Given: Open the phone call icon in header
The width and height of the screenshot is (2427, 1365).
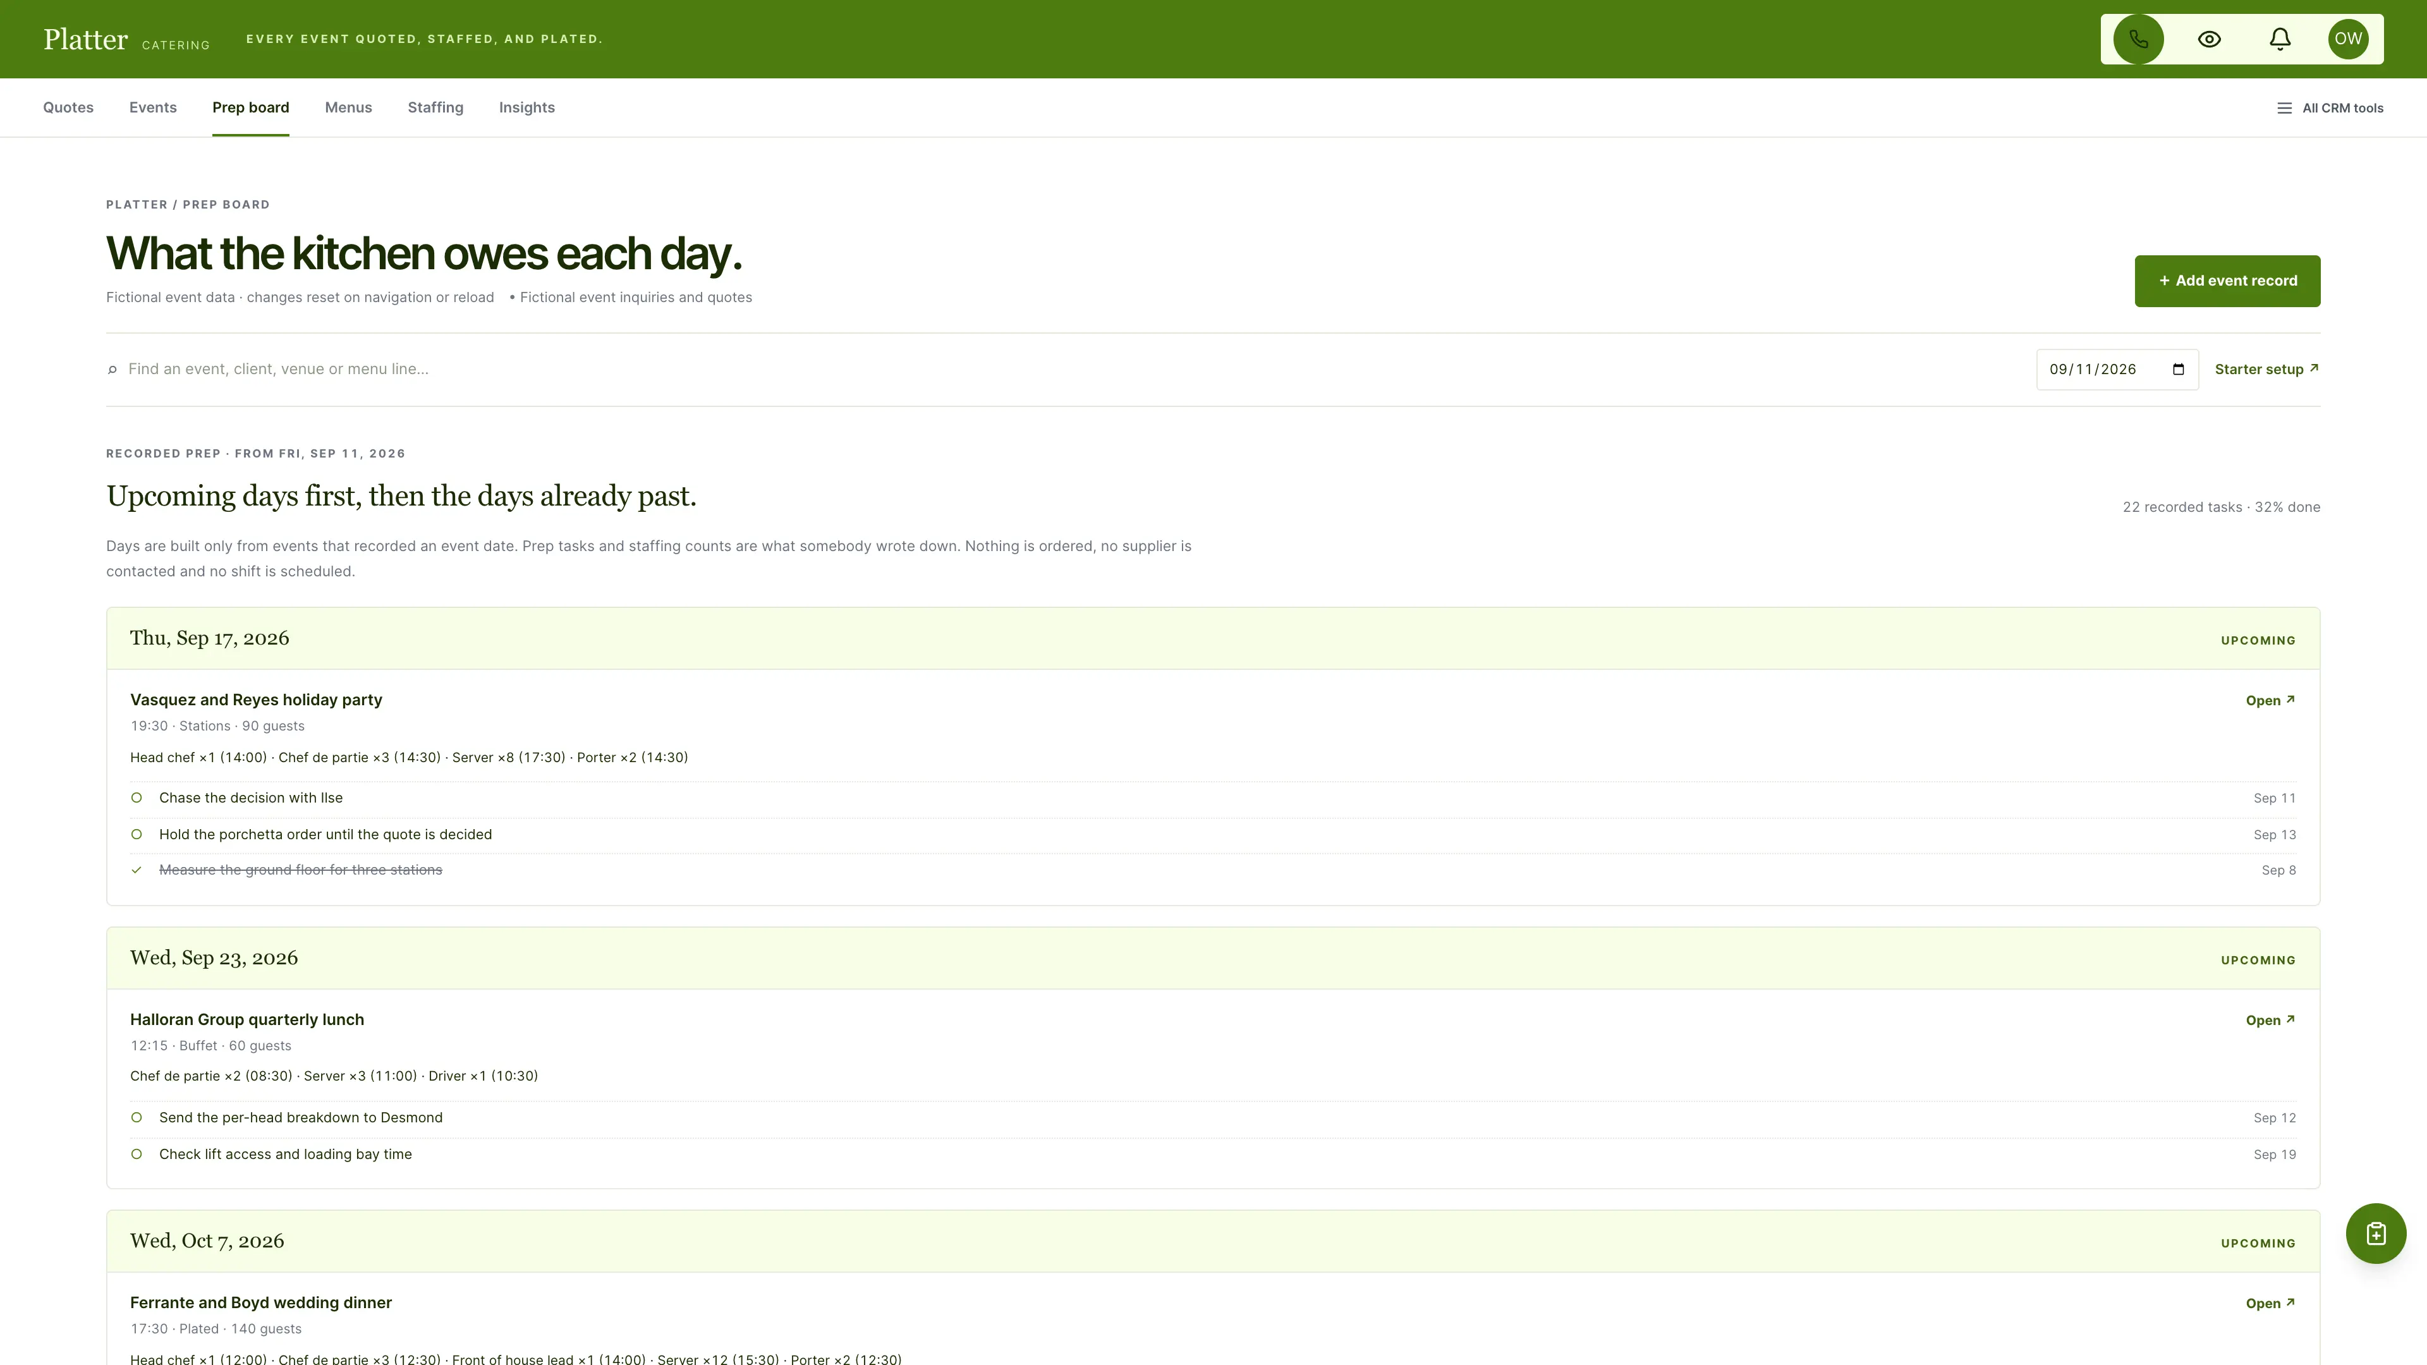Looking at the screenshot, I should [2138, 39].
